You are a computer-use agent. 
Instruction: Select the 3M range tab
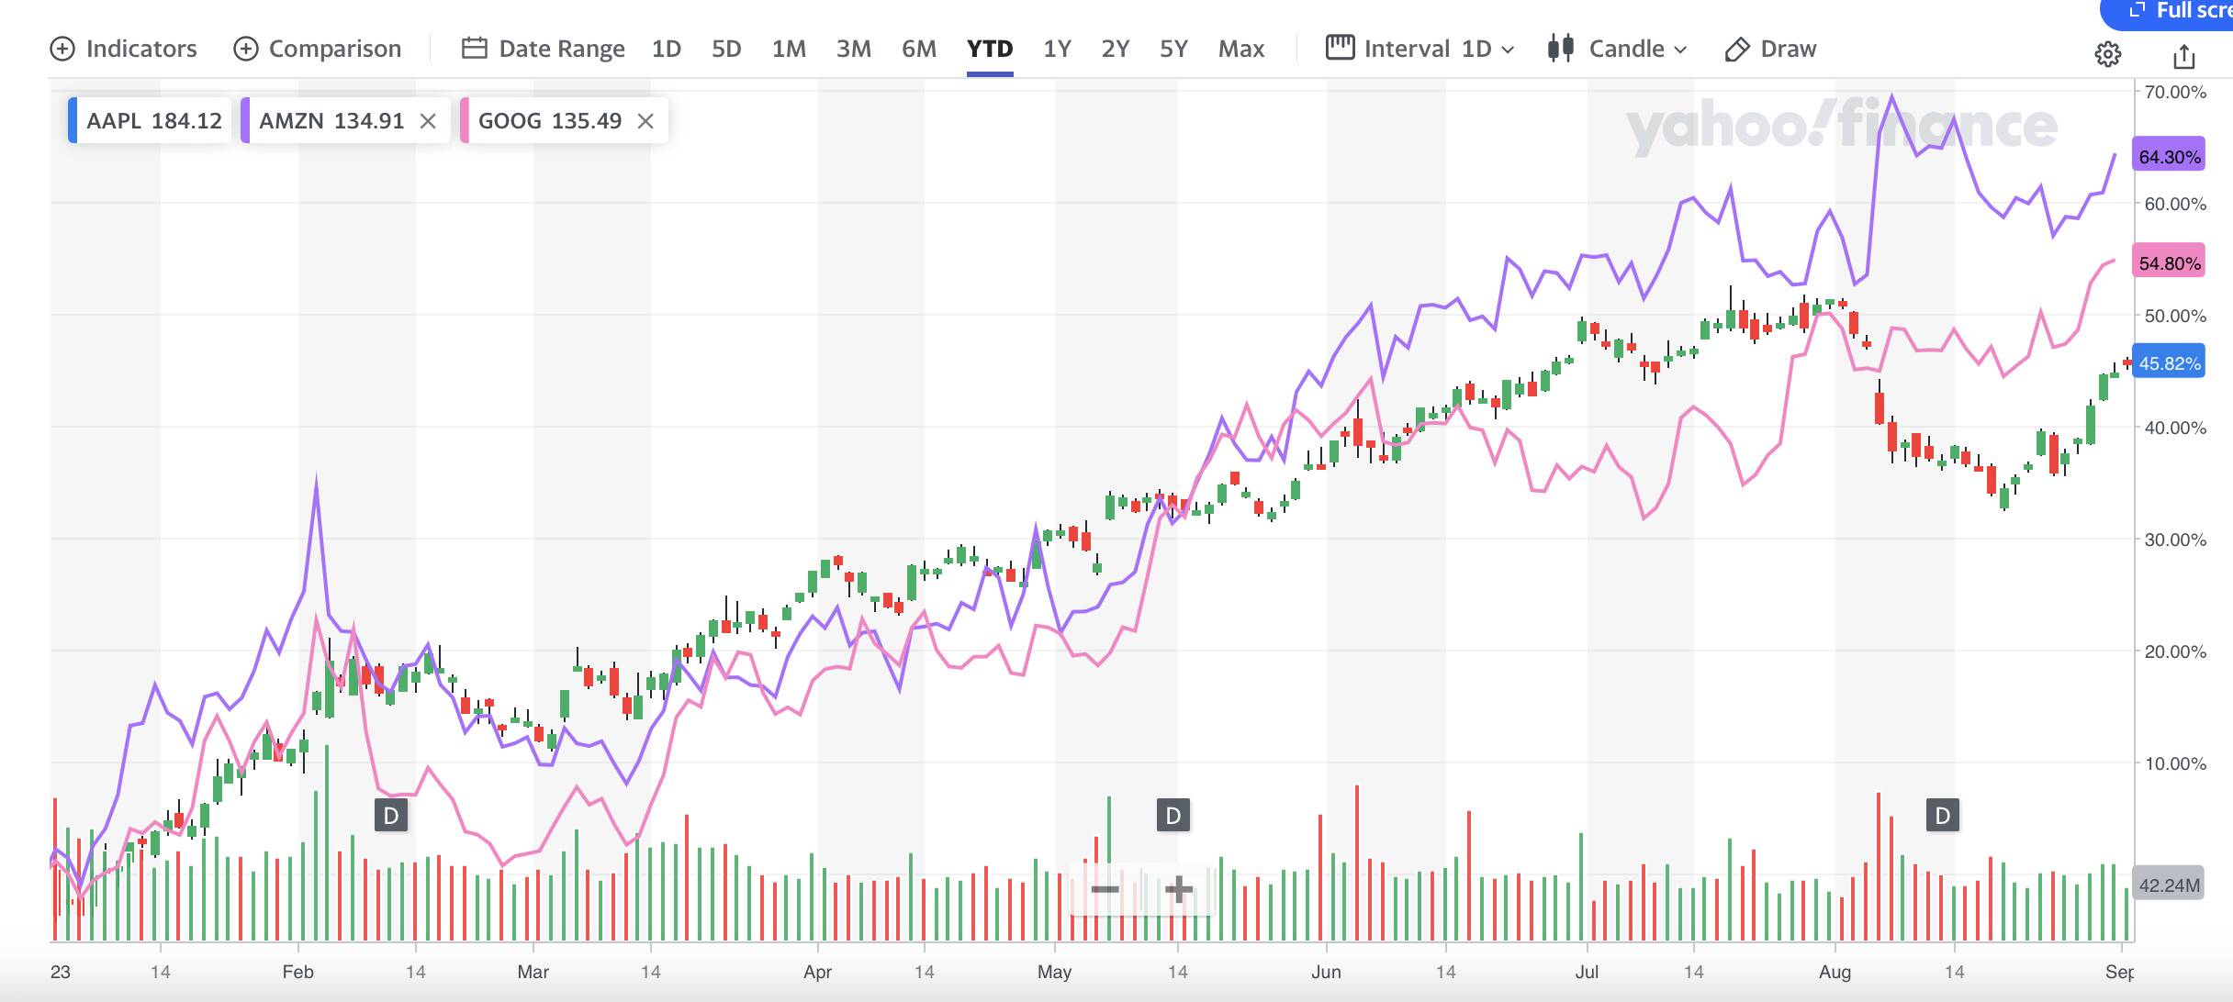(x=854, y=49)
